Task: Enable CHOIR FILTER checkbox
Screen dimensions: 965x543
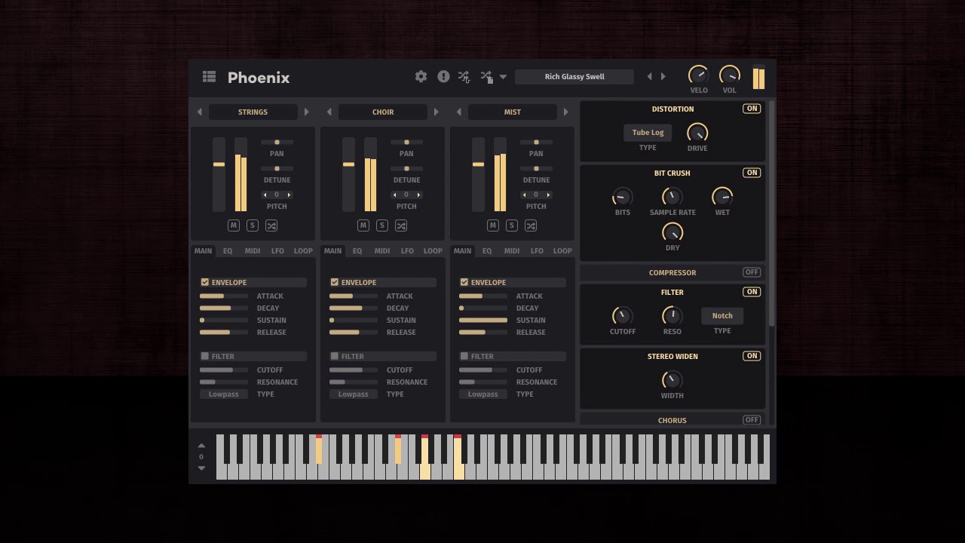Action: (x=334, y=356)
